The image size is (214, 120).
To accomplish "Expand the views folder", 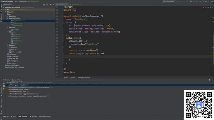I will (8, 45).
